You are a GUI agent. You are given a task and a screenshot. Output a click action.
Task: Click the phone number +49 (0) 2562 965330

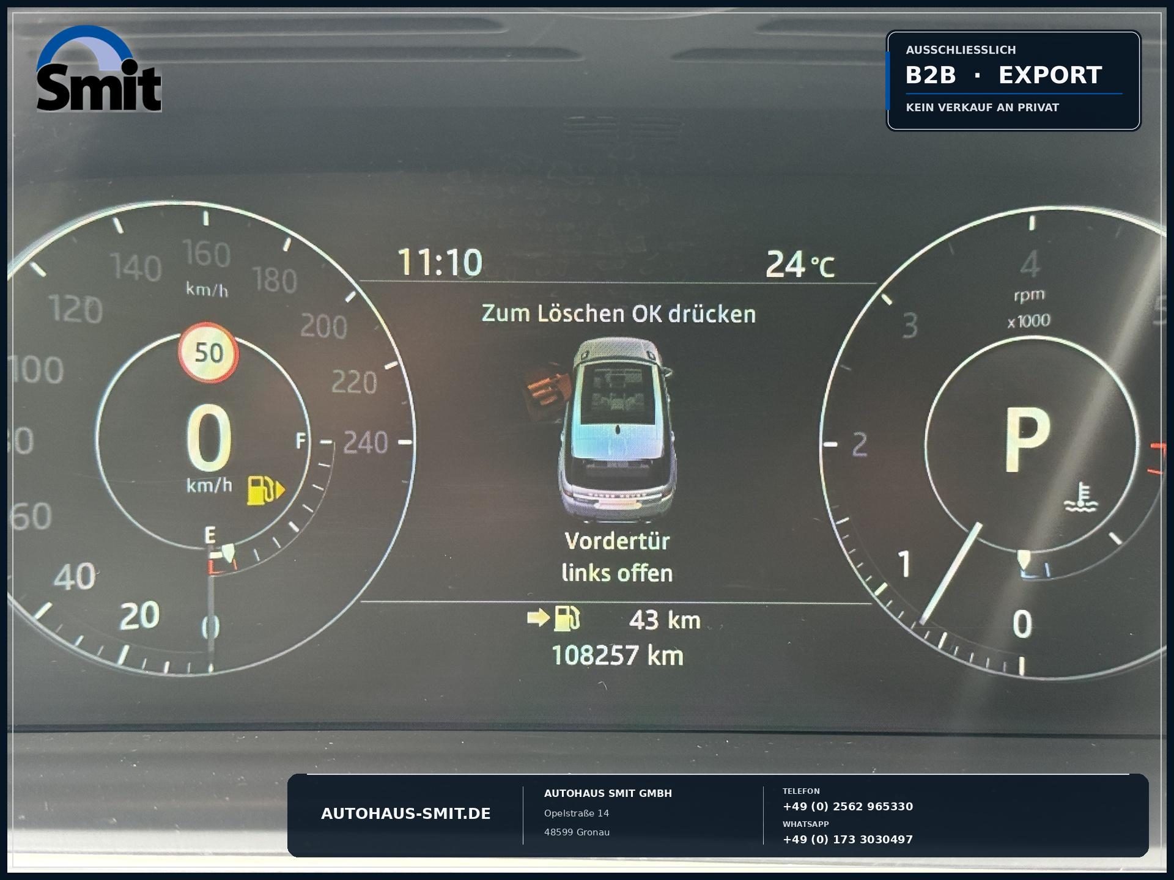(847, 807)
